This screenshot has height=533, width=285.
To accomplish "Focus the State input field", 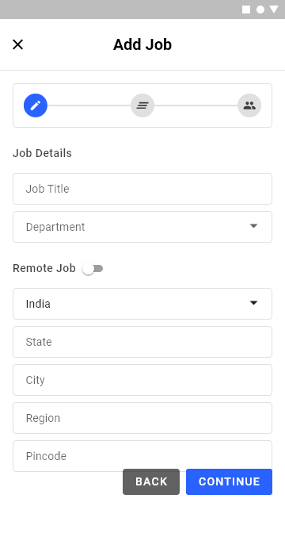I will (142, 342).
